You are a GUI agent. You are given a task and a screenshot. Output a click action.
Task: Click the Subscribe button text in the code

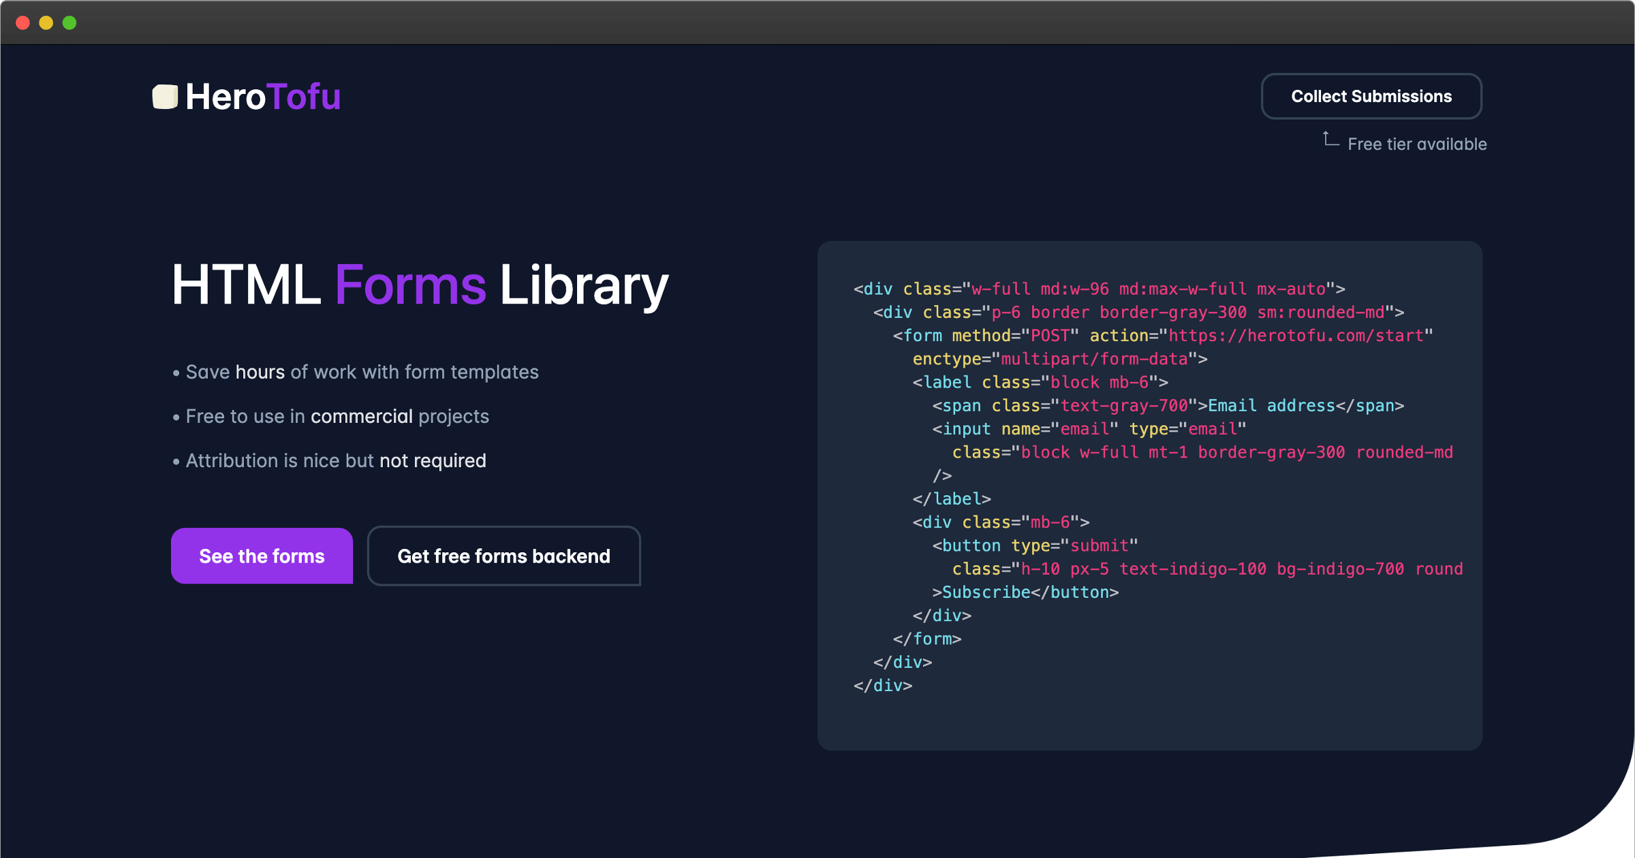click(x=987, y=592)
